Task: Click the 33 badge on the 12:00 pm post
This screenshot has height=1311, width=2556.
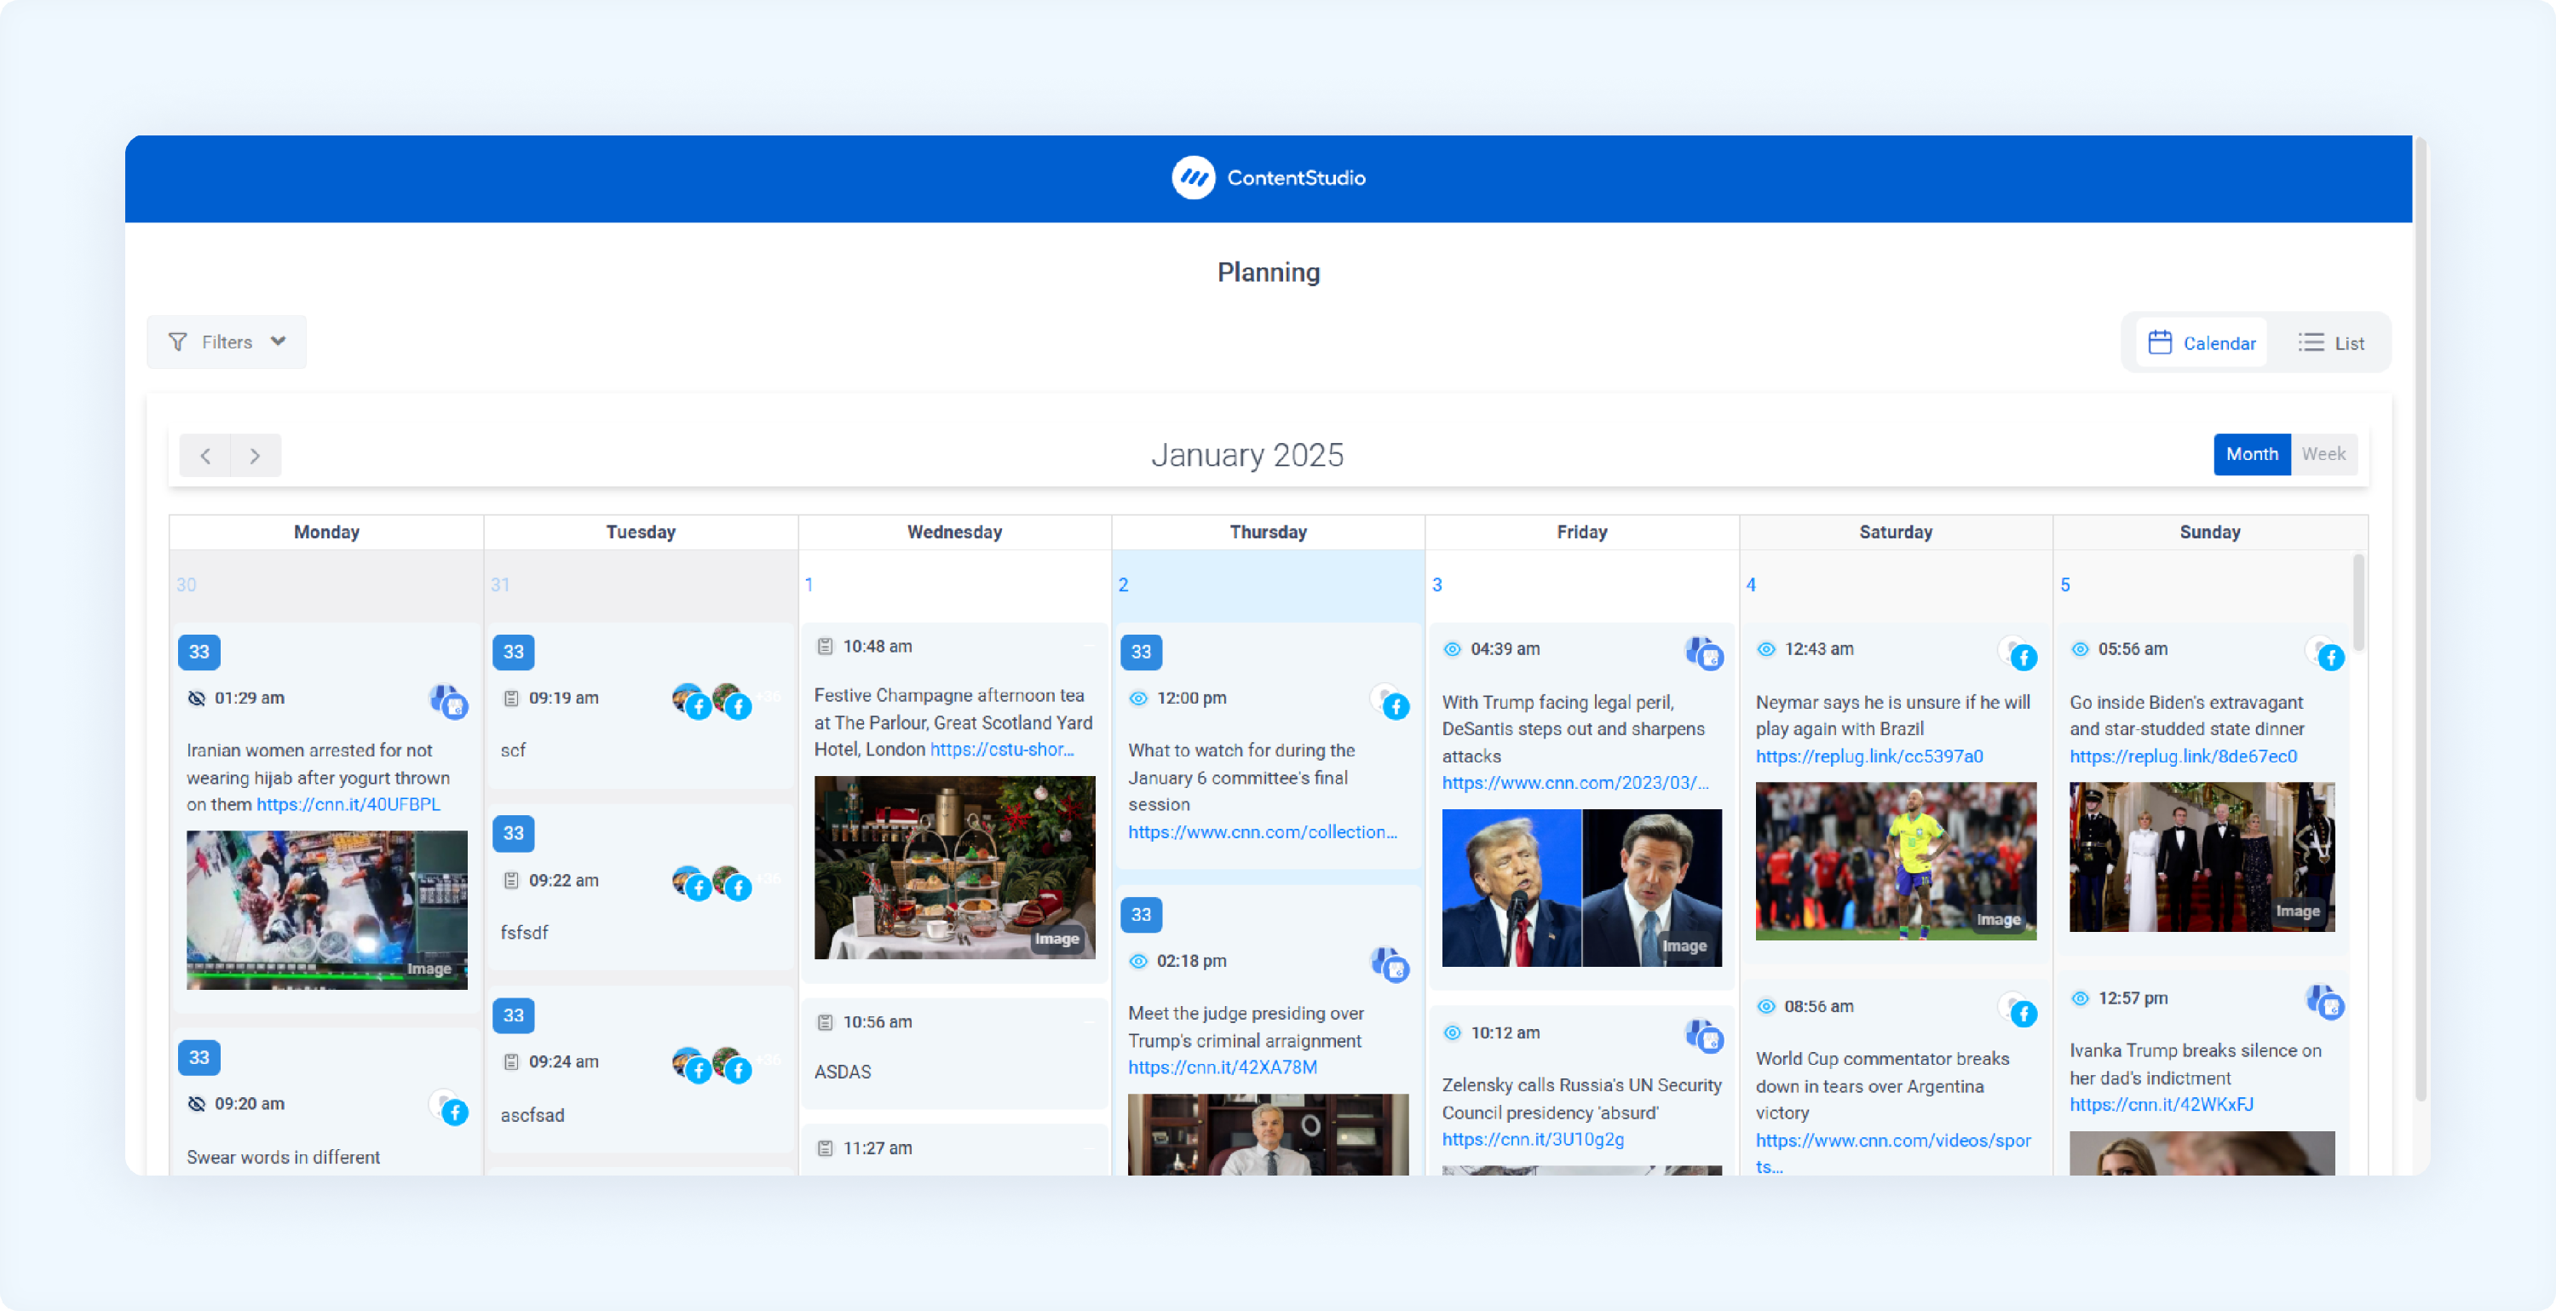Action: (x=1141, y=652)
